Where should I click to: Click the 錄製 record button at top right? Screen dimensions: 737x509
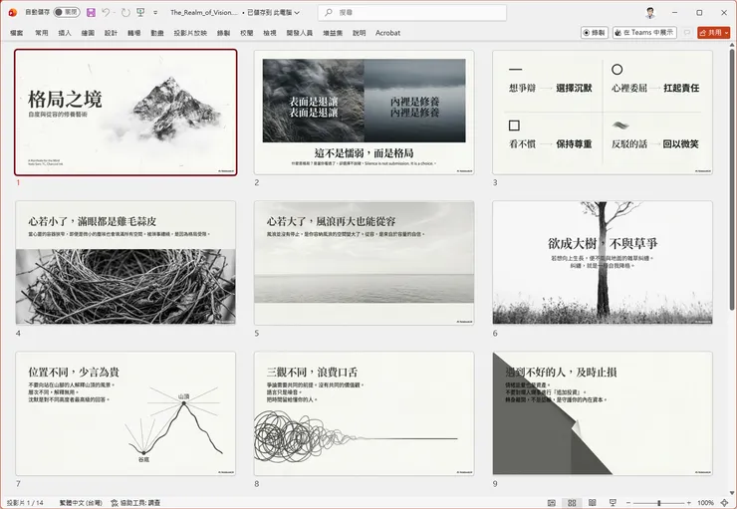pos(595,33)
